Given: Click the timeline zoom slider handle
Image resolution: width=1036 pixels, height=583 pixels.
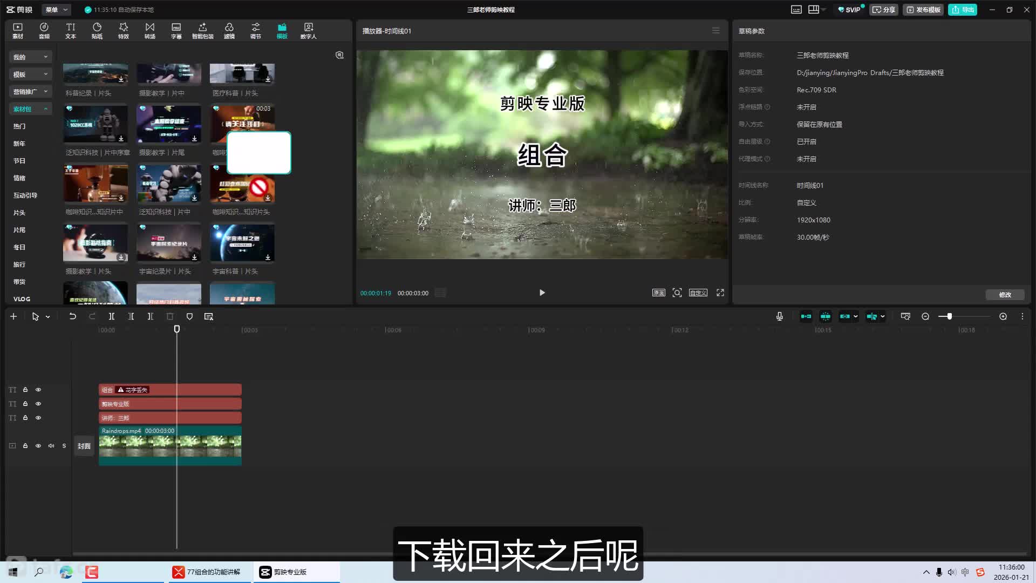Looking at the screenshot, I should pyautogui.click(x=949, y=317).
